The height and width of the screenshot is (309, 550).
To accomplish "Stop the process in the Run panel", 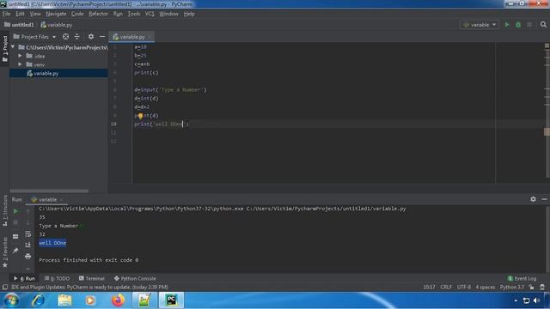I will pyautogui.click(x=15, y=222).
